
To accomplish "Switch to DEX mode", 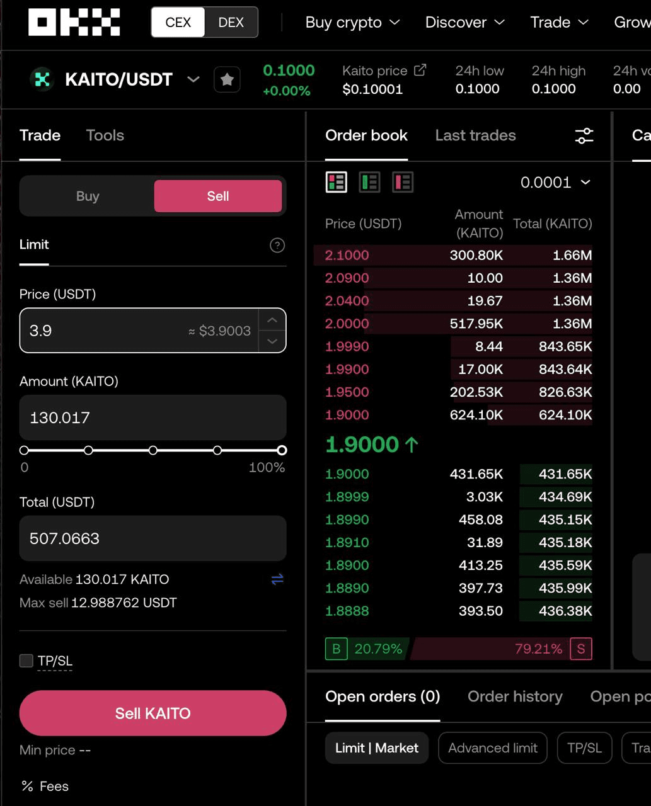I will click(231, 22).
